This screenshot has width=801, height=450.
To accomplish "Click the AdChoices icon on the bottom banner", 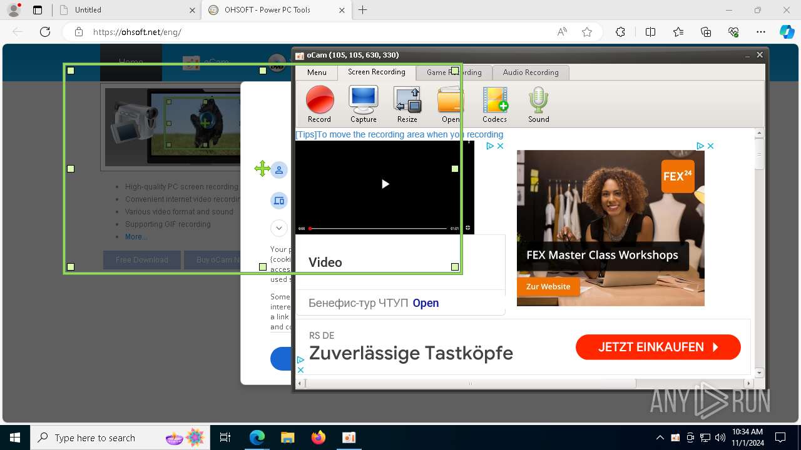I will [300, 360].
